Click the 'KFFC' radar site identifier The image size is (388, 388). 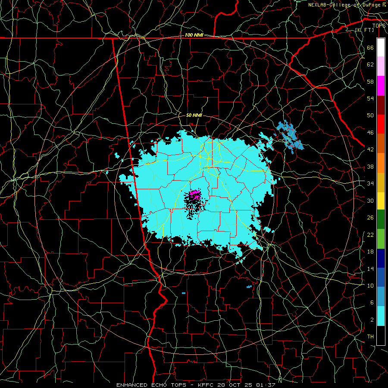tap(207, 385)
